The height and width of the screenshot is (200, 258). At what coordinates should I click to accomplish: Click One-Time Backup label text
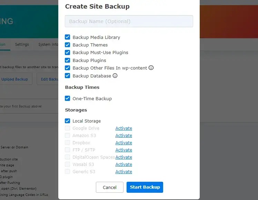[x=92, y=98]
